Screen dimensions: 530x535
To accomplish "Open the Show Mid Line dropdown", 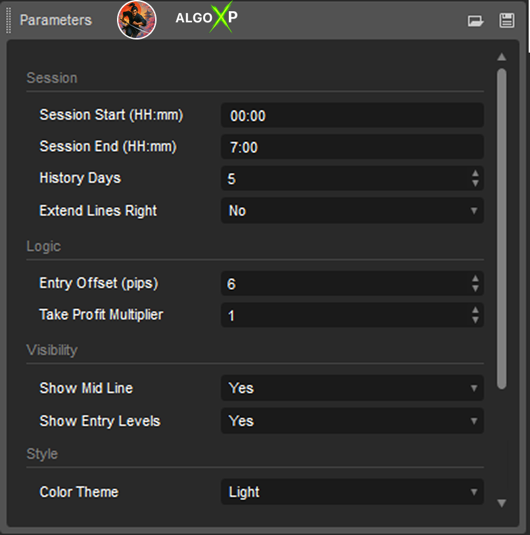I will pos(352,388).
